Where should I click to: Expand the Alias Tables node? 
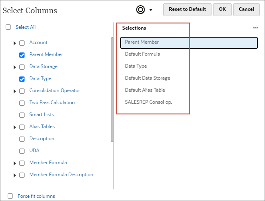pyautogui.click(x=15, y=127)
